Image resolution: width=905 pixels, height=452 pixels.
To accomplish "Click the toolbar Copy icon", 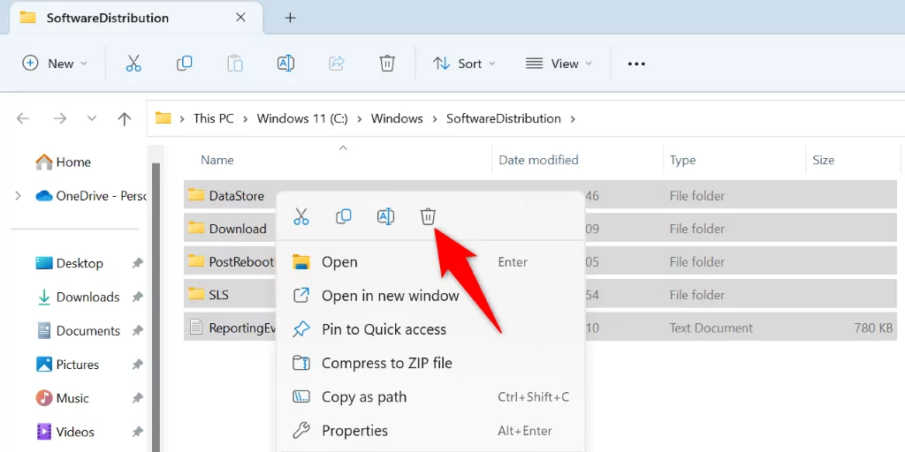I will [184, 64].
